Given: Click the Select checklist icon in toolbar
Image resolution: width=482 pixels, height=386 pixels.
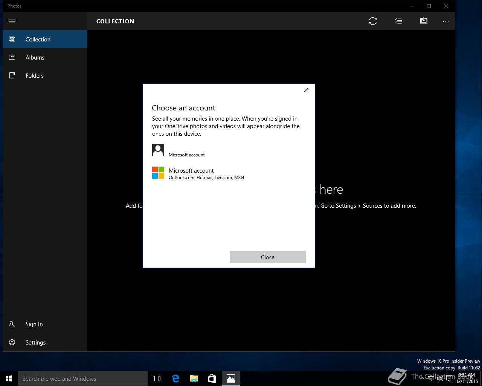Looking at the screenshot, I should pos(398,21).
